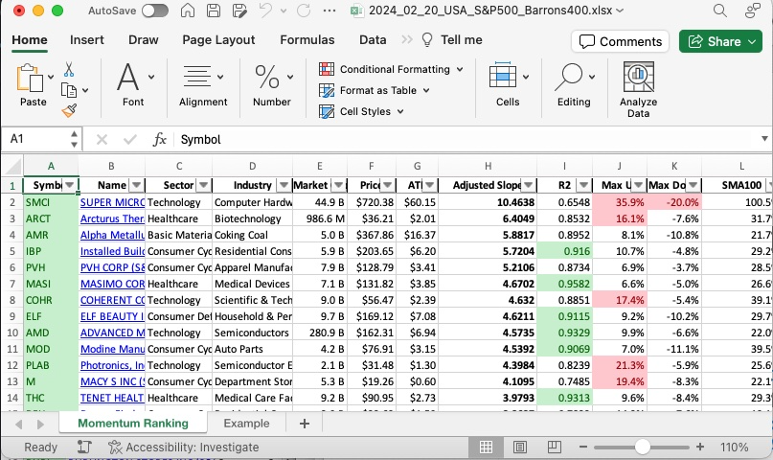
Task: Click the Cut scissors icon
Action: coord(69,70)
